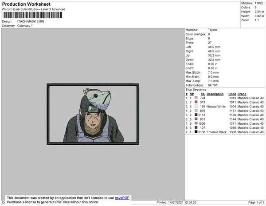Image resolution: width=266 pixels, height=206 pixels.
Task: Select the Trims value 27
Action: point(210,43)
